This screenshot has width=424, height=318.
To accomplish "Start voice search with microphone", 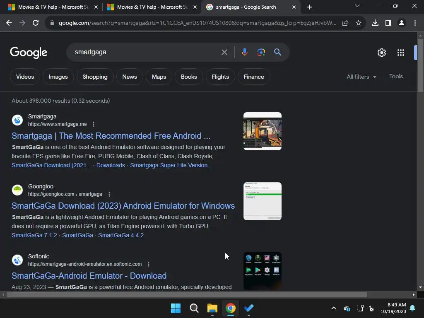I will (244, 52).
